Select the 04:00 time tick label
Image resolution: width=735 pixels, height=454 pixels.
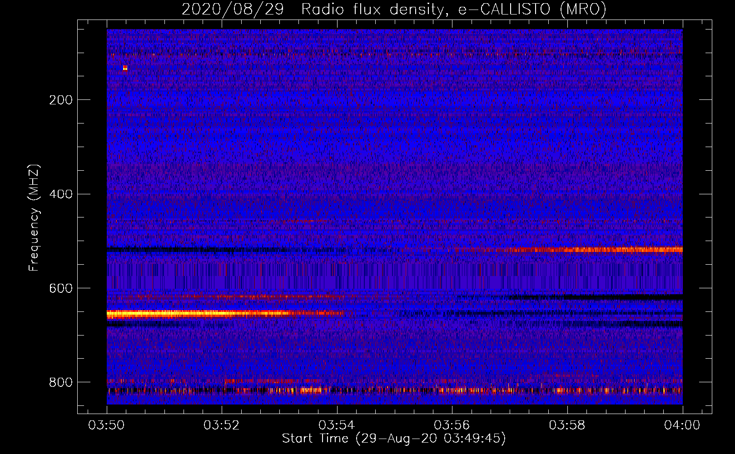682,425
